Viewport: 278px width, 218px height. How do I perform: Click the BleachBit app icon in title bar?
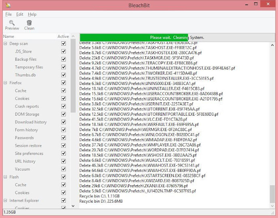click(8, 5)
